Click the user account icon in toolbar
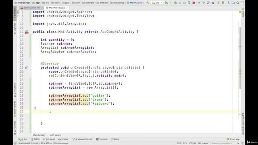Image resolution: width=258 pixels, height=145 pixels. pos(242,3)
